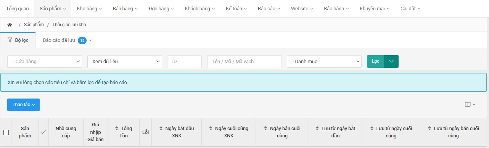Click the column layout icon

tap(470, 104)
